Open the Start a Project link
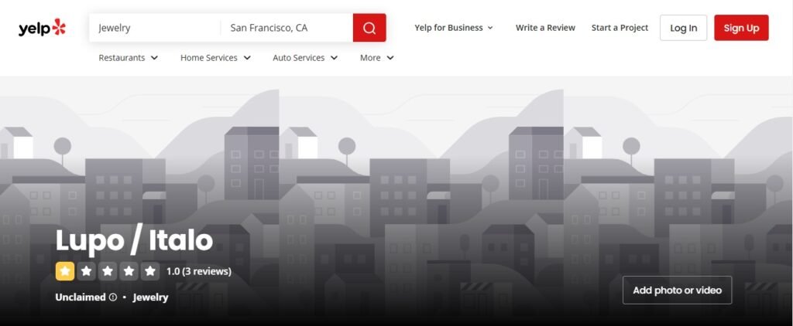Screen dimensions: 793x326 pyautogui.click(x=620, y=28)
